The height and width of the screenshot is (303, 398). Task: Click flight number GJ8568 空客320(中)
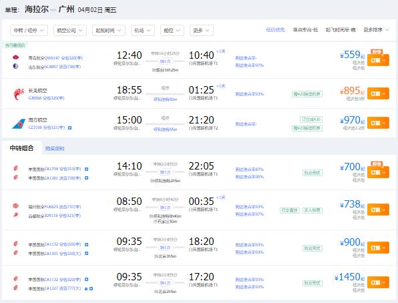[47, 98]
